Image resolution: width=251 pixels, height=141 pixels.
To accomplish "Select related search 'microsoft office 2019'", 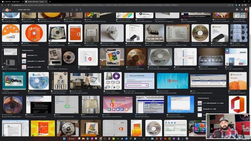I will pos(33,67).
